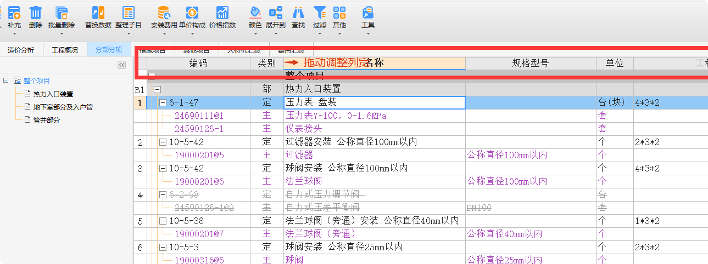Select 地下室部分及入户管 in the project tree
Image resolution: width=708 pixels, height=264 pixels.
[63, 107]
